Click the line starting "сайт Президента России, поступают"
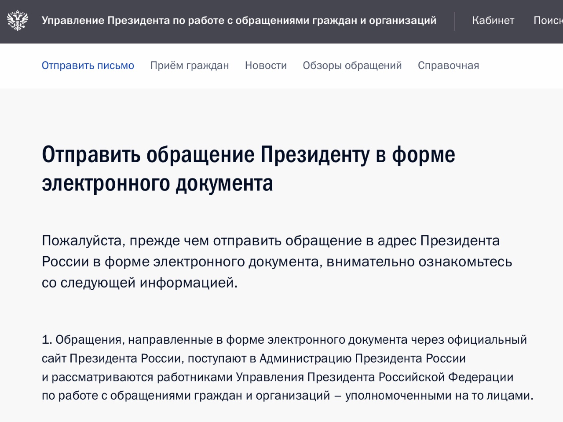 pyautogui.click(x=253, y=359)
